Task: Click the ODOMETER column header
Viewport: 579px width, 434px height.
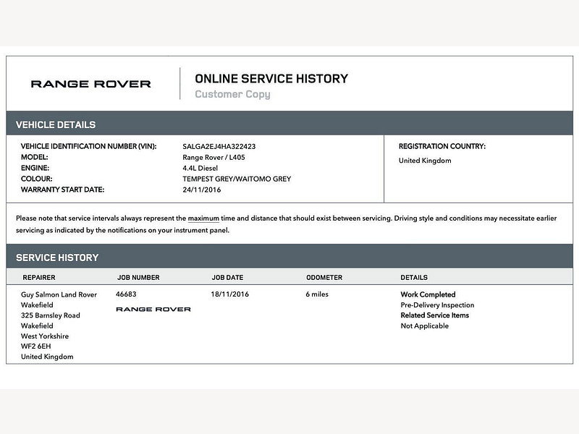Action: click(324, 278)
